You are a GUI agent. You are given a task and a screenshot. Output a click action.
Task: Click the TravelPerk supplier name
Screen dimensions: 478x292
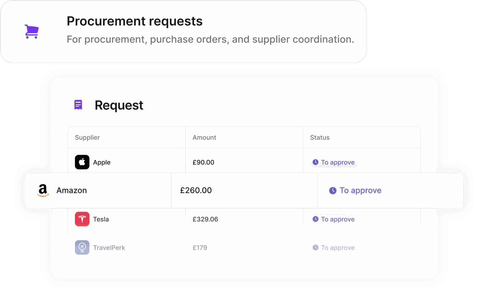(x=109, y=248)
